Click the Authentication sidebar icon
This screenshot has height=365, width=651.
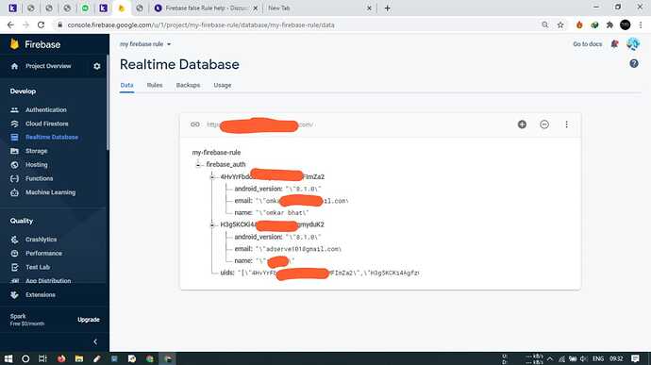(x=14, y=110)
